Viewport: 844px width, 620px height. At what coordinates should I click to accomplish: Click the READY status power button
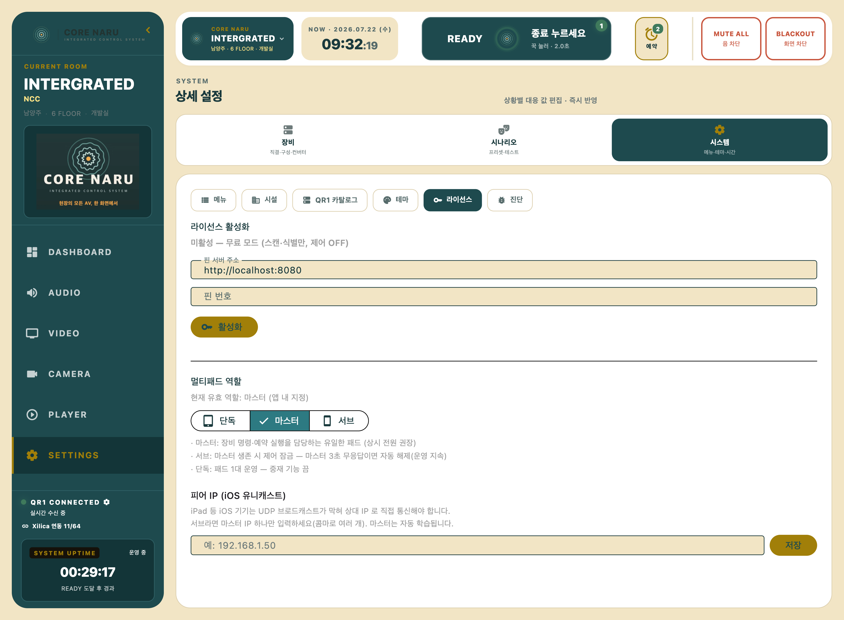tap(516, 39)
